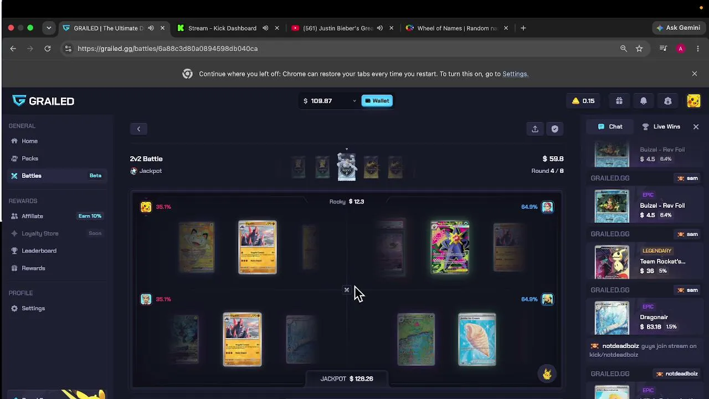Close the chat panel
This screenshot has width=709, height=399.
tap(696, 127)
